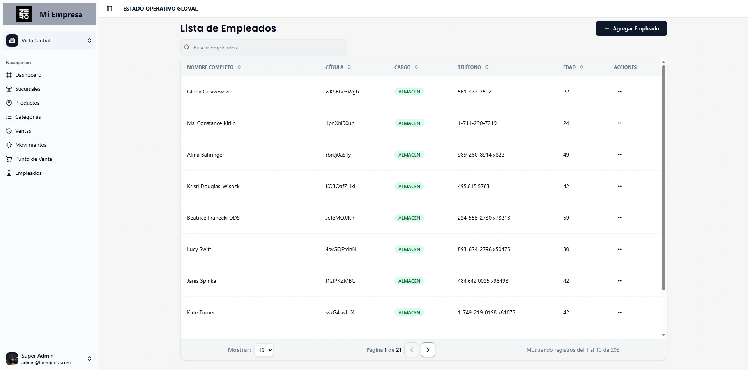
Task: Click the Buscar empleados search field
Action: point(263,47)
